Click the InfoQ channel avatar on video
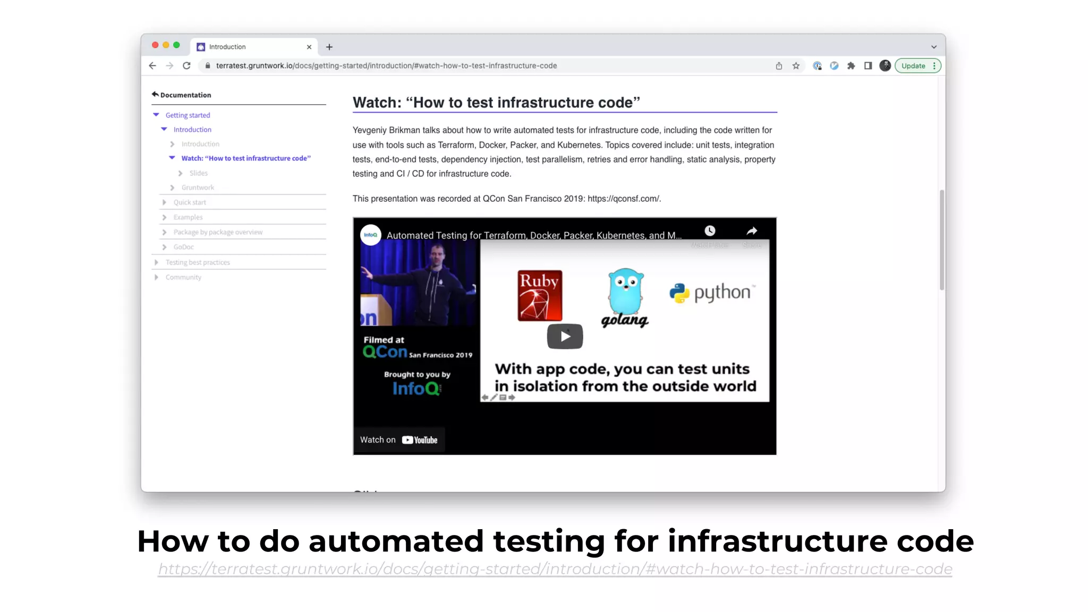 point(370,235)
